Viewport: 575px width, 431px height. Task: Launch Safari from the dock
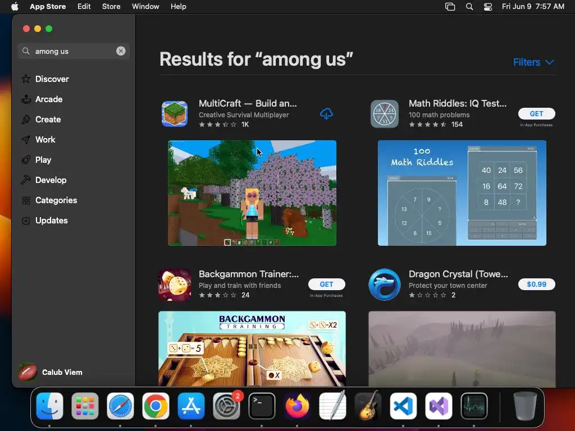click(120, 406)
